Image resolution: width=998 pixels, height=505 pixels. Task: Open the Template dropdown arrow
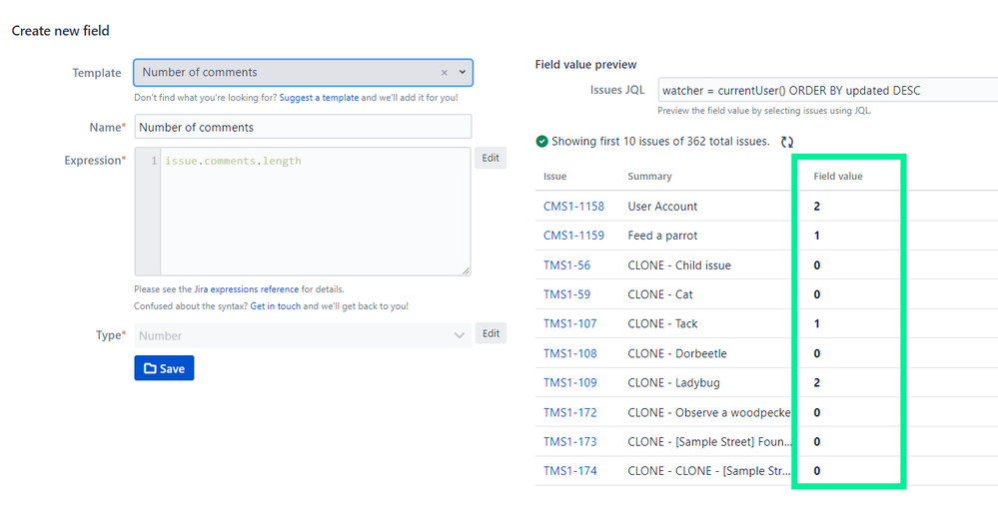click(x=463, y=72)
